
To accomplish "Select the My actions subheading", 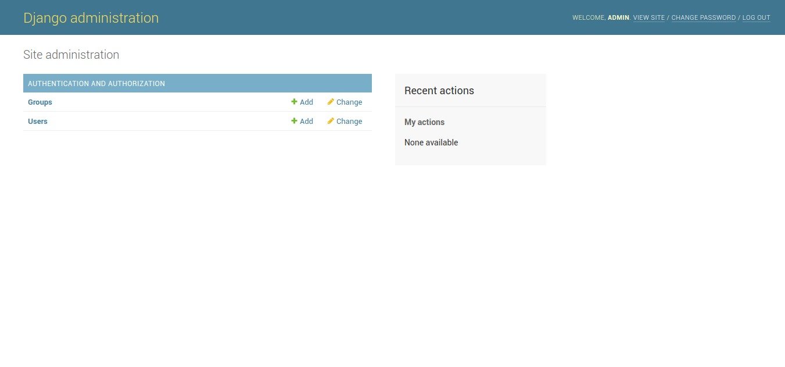I will [x=424, y=122].
